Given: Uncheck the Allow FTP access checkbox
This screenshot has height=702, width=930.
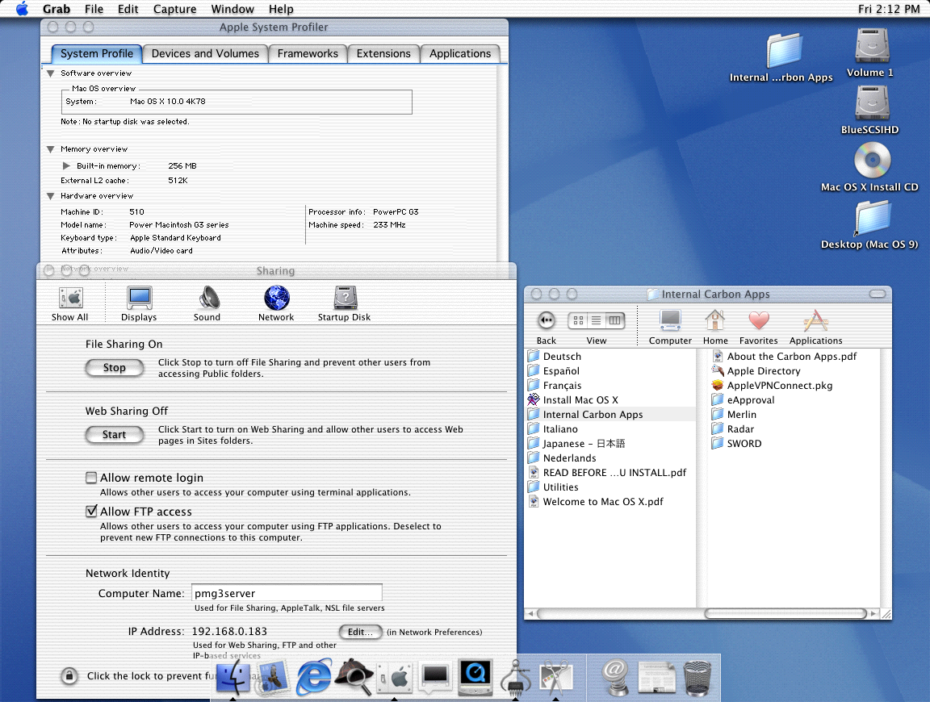Looking at the screenshot, I should click(x=91, y=511).
